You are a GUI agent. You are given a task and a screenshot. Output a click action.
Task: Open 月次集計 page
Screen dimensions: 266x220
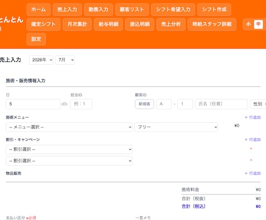click(x=77, y=24)
